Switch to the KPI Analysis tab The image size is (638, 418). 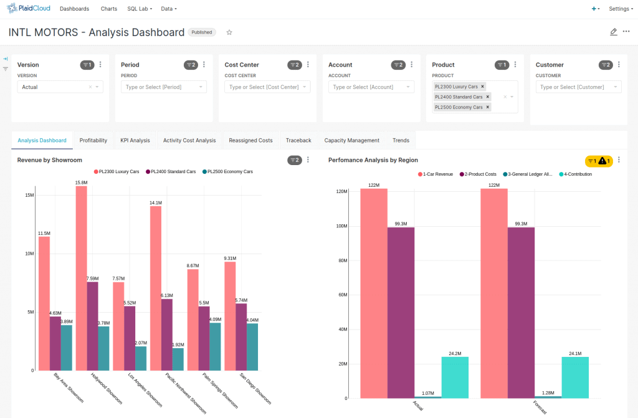(135, 140)
